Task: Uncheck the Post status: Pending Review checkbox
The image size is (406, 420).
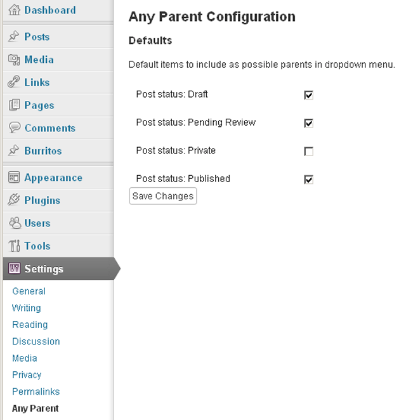Action: pyautogui.click(x=308, y=123)
